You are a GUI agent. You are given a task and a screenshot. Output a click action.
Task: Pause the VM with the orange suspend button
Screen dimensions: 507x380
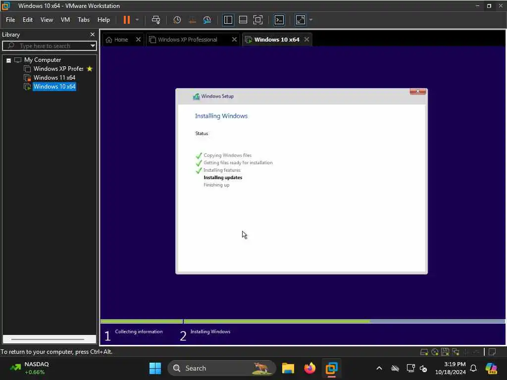127,20
